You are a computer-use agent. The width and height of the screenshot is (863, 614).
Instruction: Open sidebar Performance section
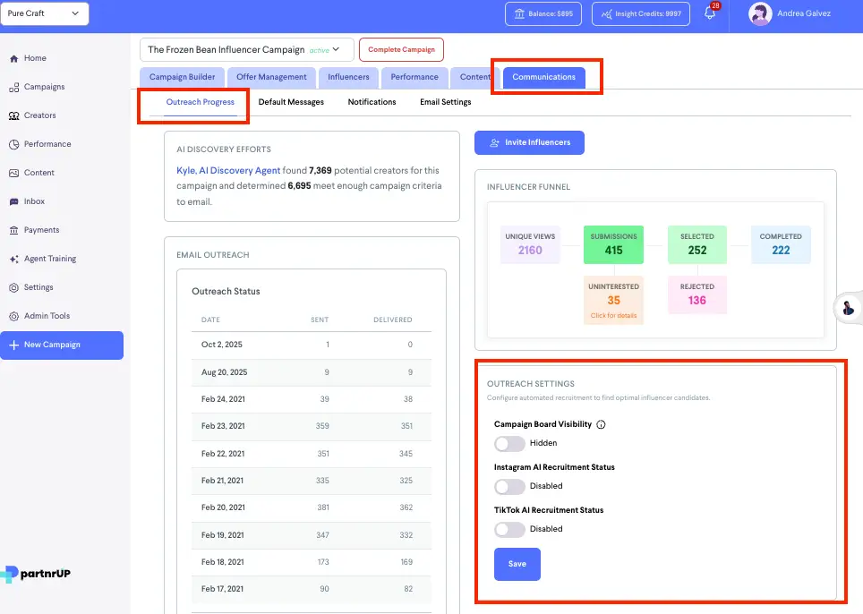(39, 144)
